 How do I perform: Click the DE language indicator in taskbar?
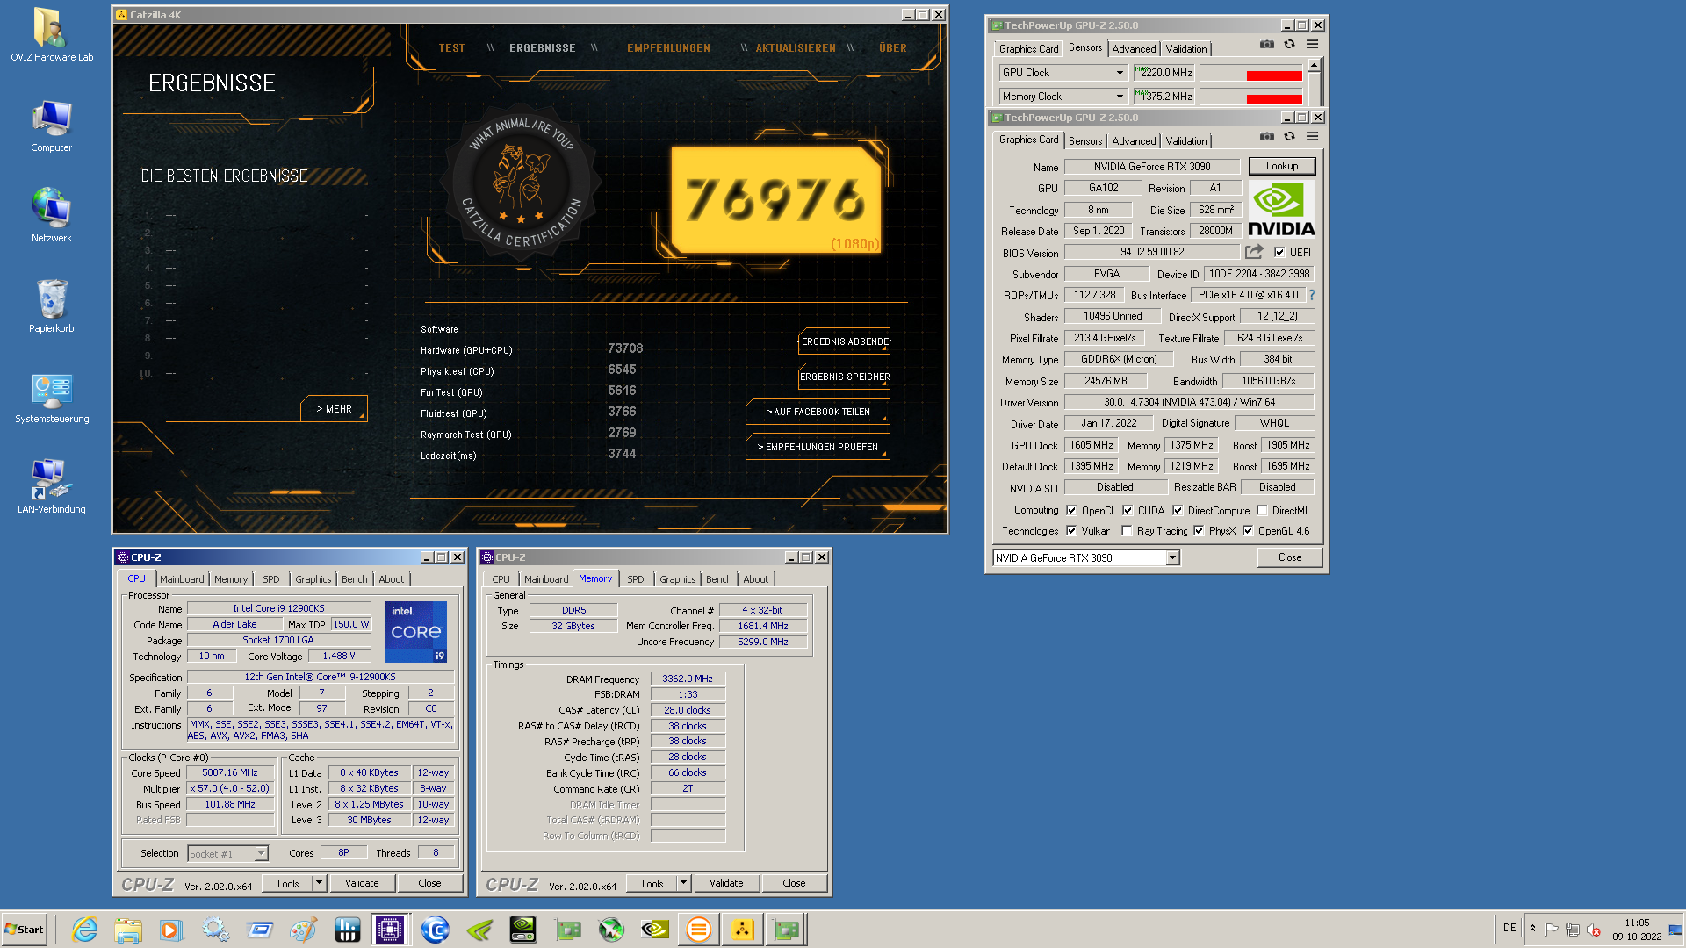click(1509, 928)
